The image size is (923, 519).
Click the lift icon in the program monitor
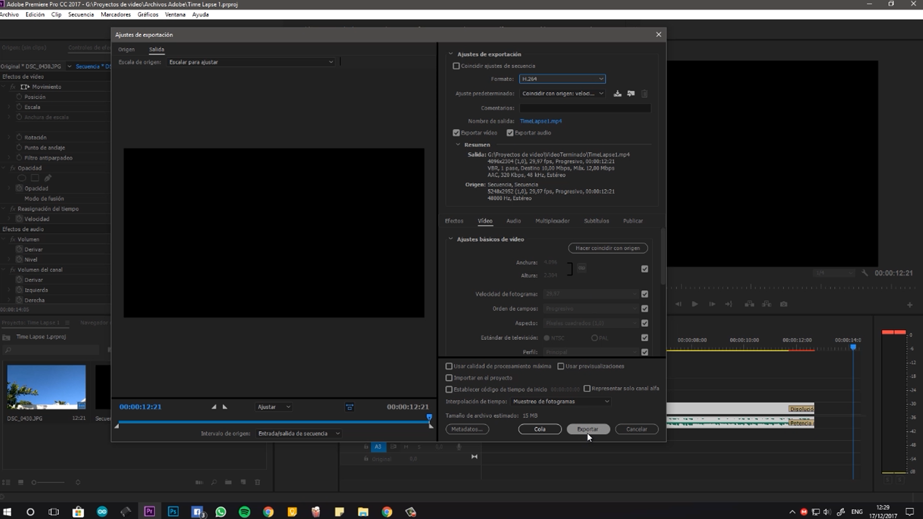[x=749, y=304]
